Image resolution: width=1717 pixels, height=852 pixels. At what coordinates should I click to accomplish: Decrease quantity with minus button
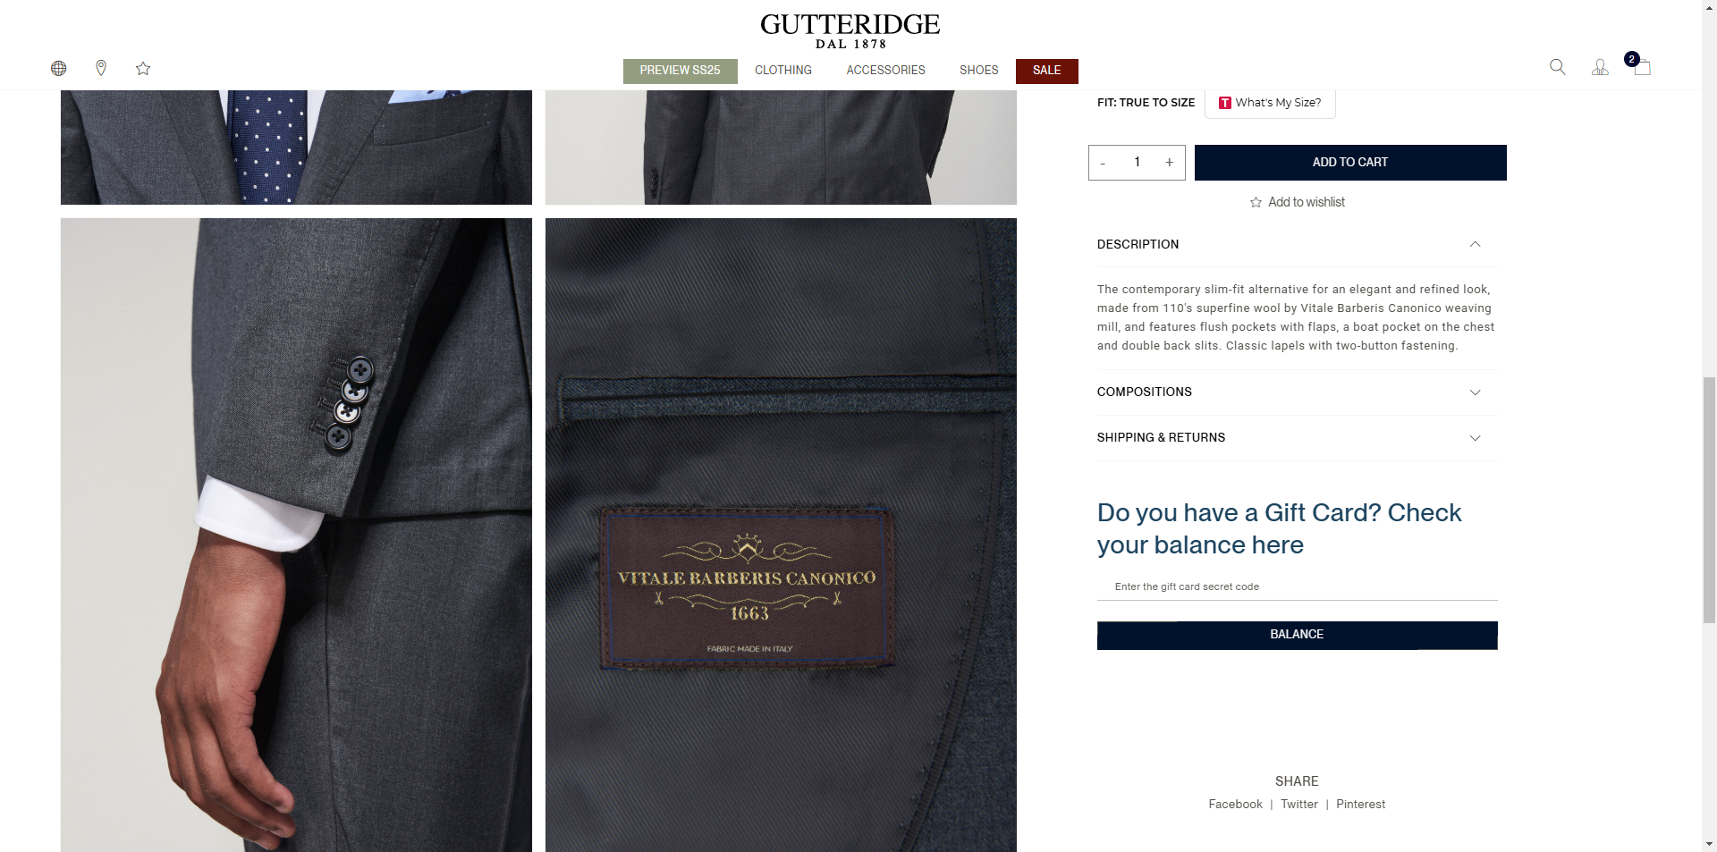pos(1103,163)
